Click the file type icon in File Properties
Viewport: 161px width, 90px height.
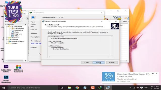tap(33, 17)
